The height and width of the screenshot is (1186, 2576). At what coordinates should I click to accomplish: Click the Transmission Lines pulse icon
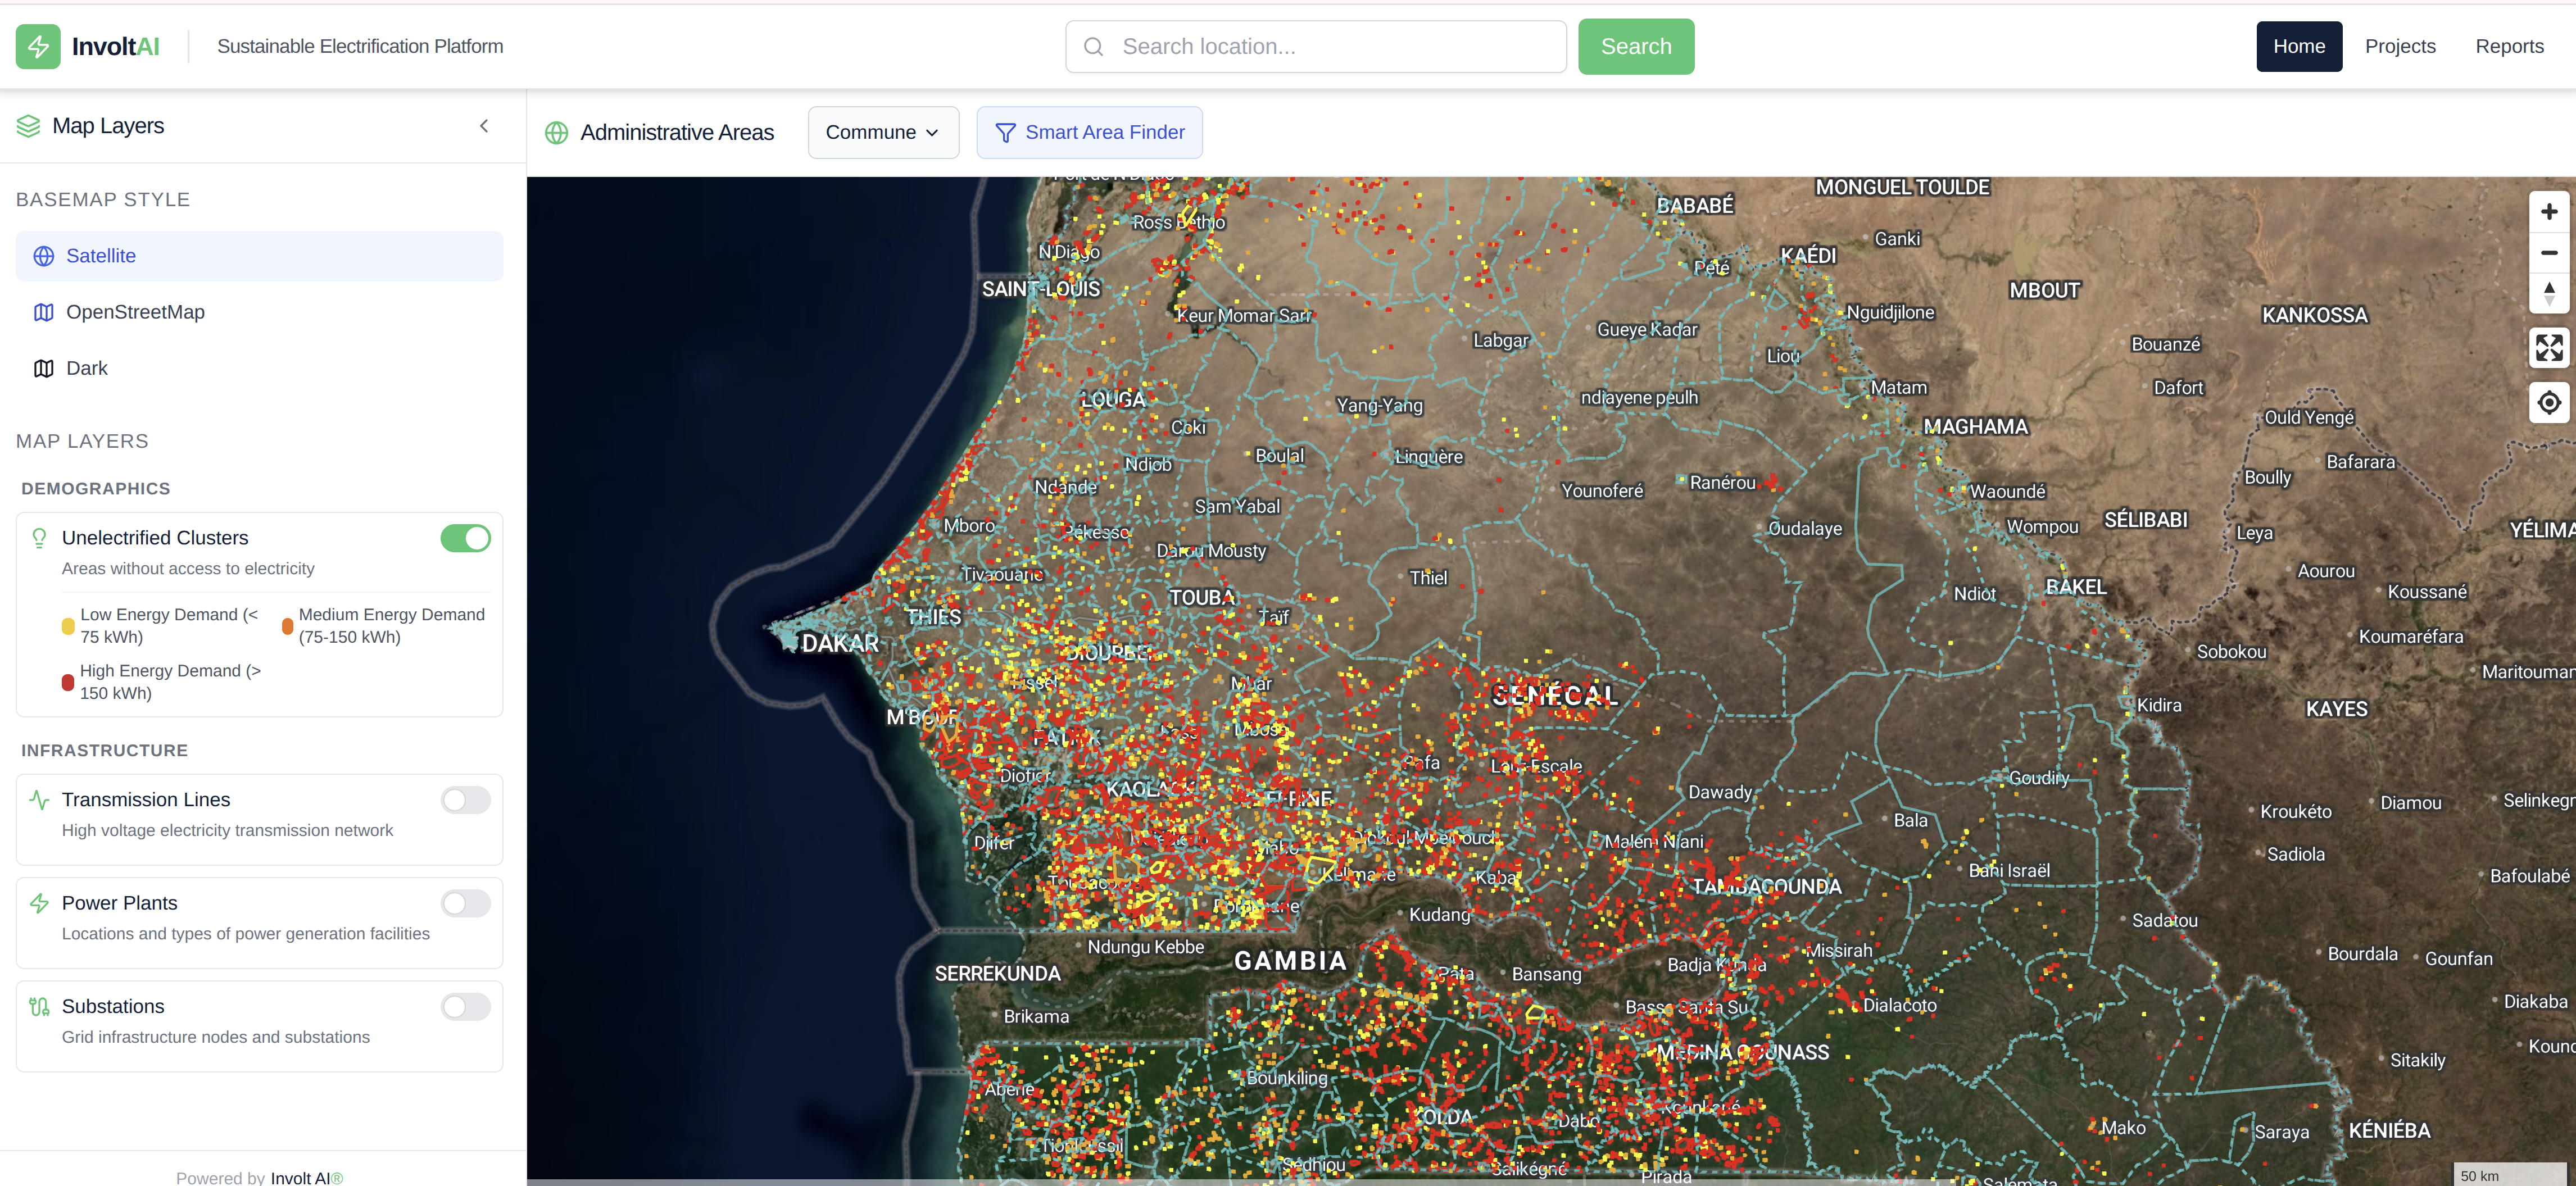click(x=40, y=800)
